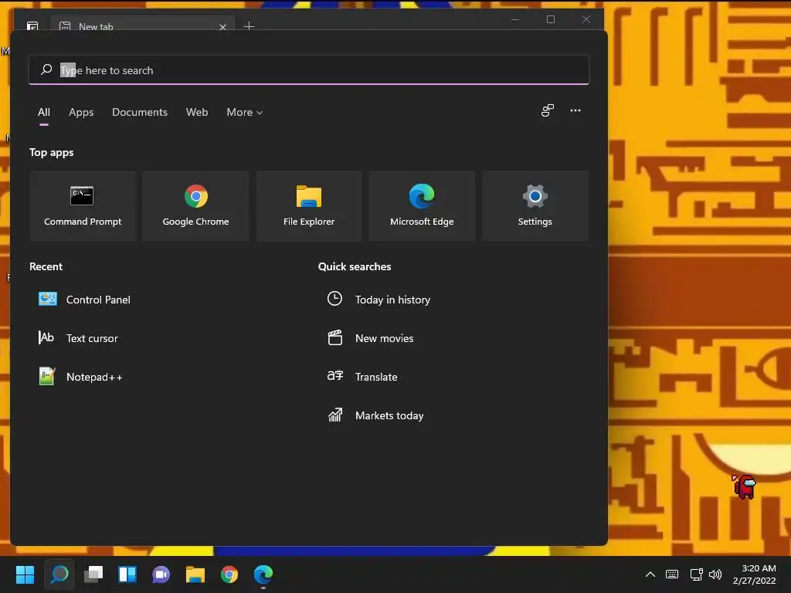Open File Explorer tile in Top apps
Viewport: 791px width, 593px height.
point(309,205)
